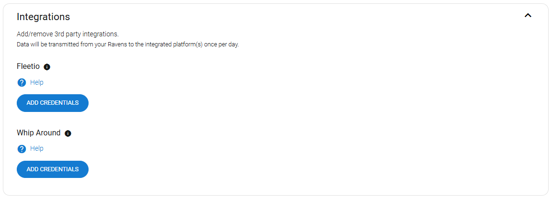The height and width of the screenshot is (199, 552).
Task: Click the Fleetio integration label
Action: (28, 66)
